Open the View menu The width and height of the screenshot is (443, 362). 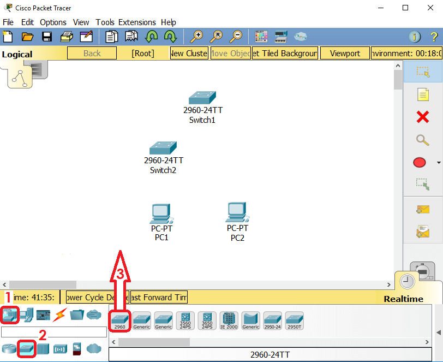point(81,22)
